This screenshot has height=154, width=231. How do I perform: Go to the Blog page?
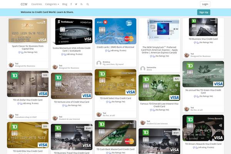[x=65, y=4]
